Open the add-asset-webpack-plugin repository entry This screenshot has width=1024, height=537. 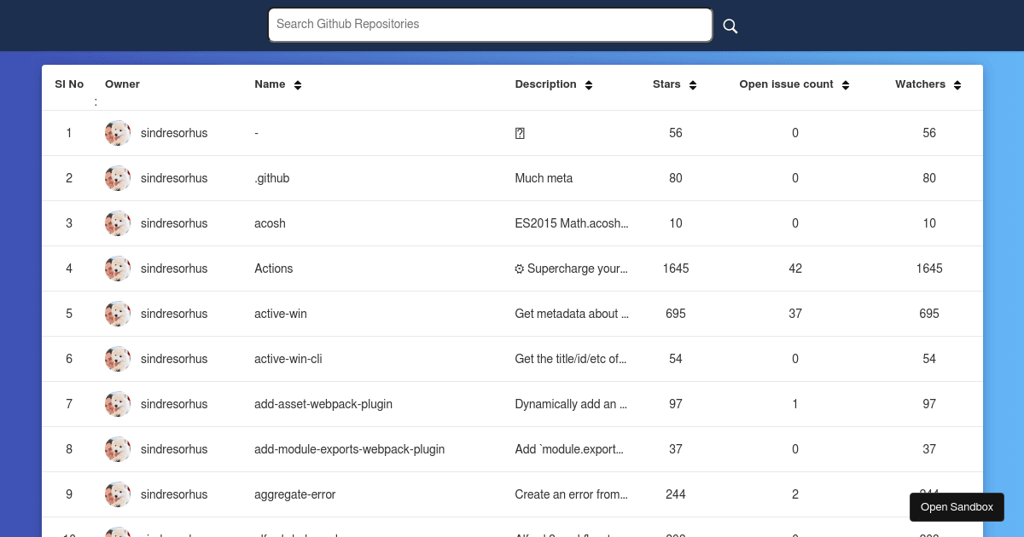pos(323,404)
